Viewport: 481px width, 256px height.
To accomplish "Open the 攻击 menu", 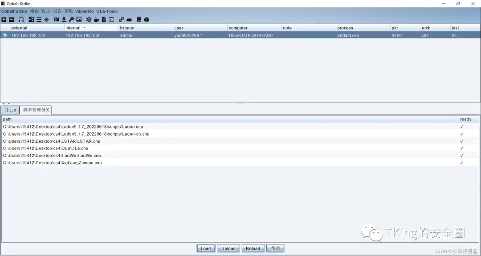I will [46, 11].
